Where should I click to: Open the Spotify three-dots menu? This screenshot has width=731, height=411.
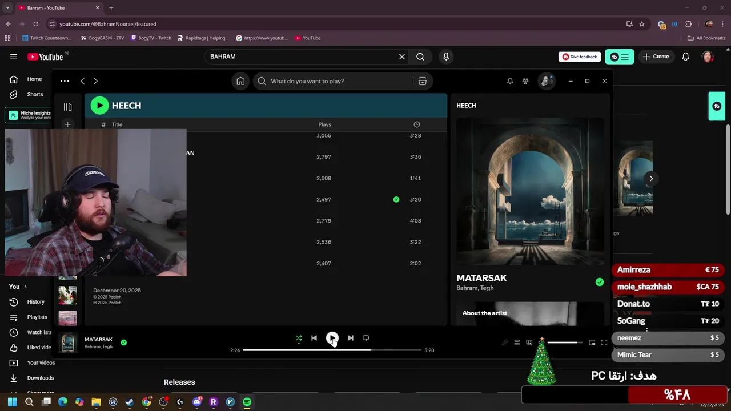[65, 81]
